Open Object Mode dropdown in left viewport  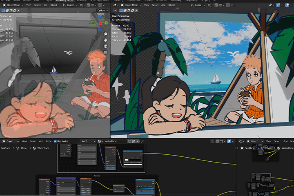[x=13, y=5]
